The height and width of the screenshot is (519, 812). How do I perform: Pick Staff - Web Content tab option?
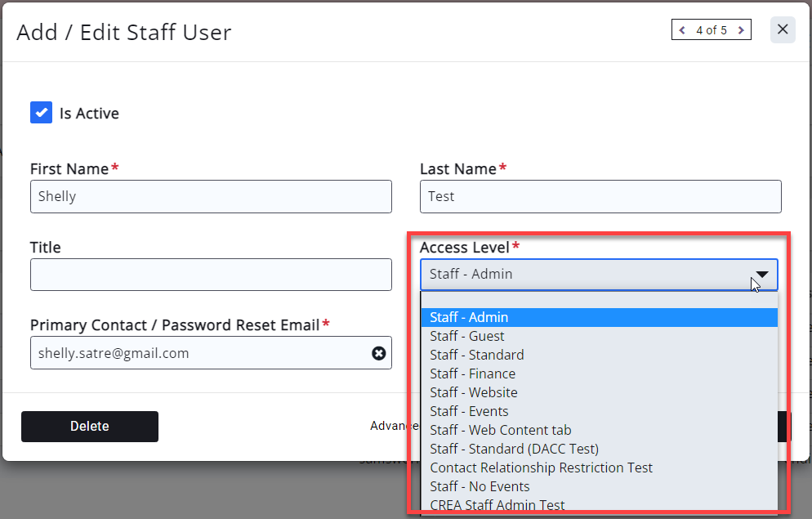point(501,430)
